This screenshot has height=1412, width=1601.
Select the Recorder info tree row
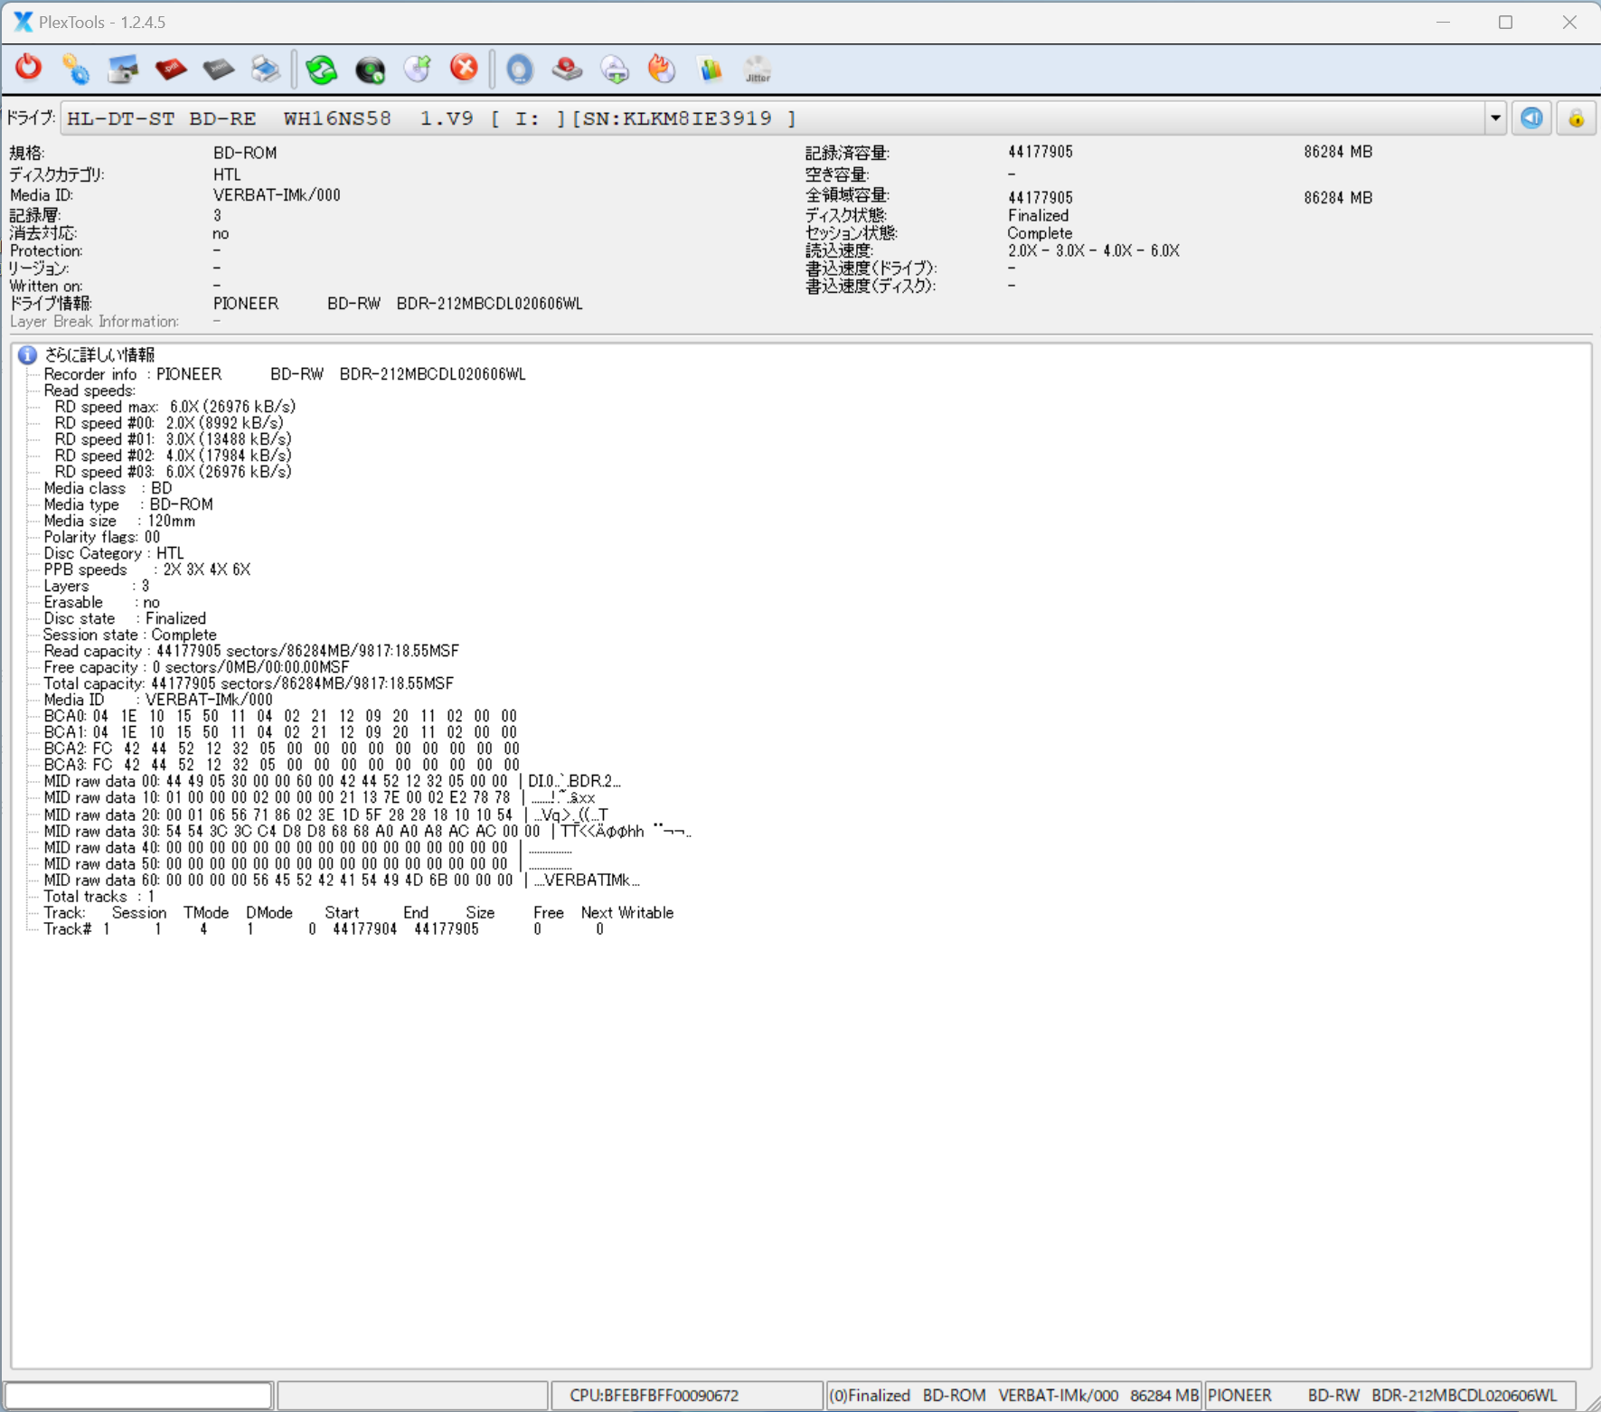point(285,374)
